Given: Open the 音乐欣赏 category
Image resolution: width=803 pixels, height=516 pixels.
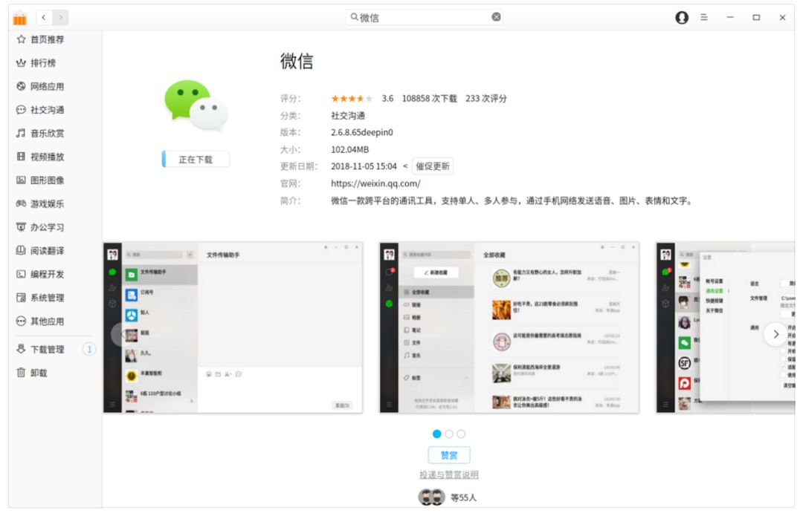Looking at the screenshot, I should [x=47, y=134].
